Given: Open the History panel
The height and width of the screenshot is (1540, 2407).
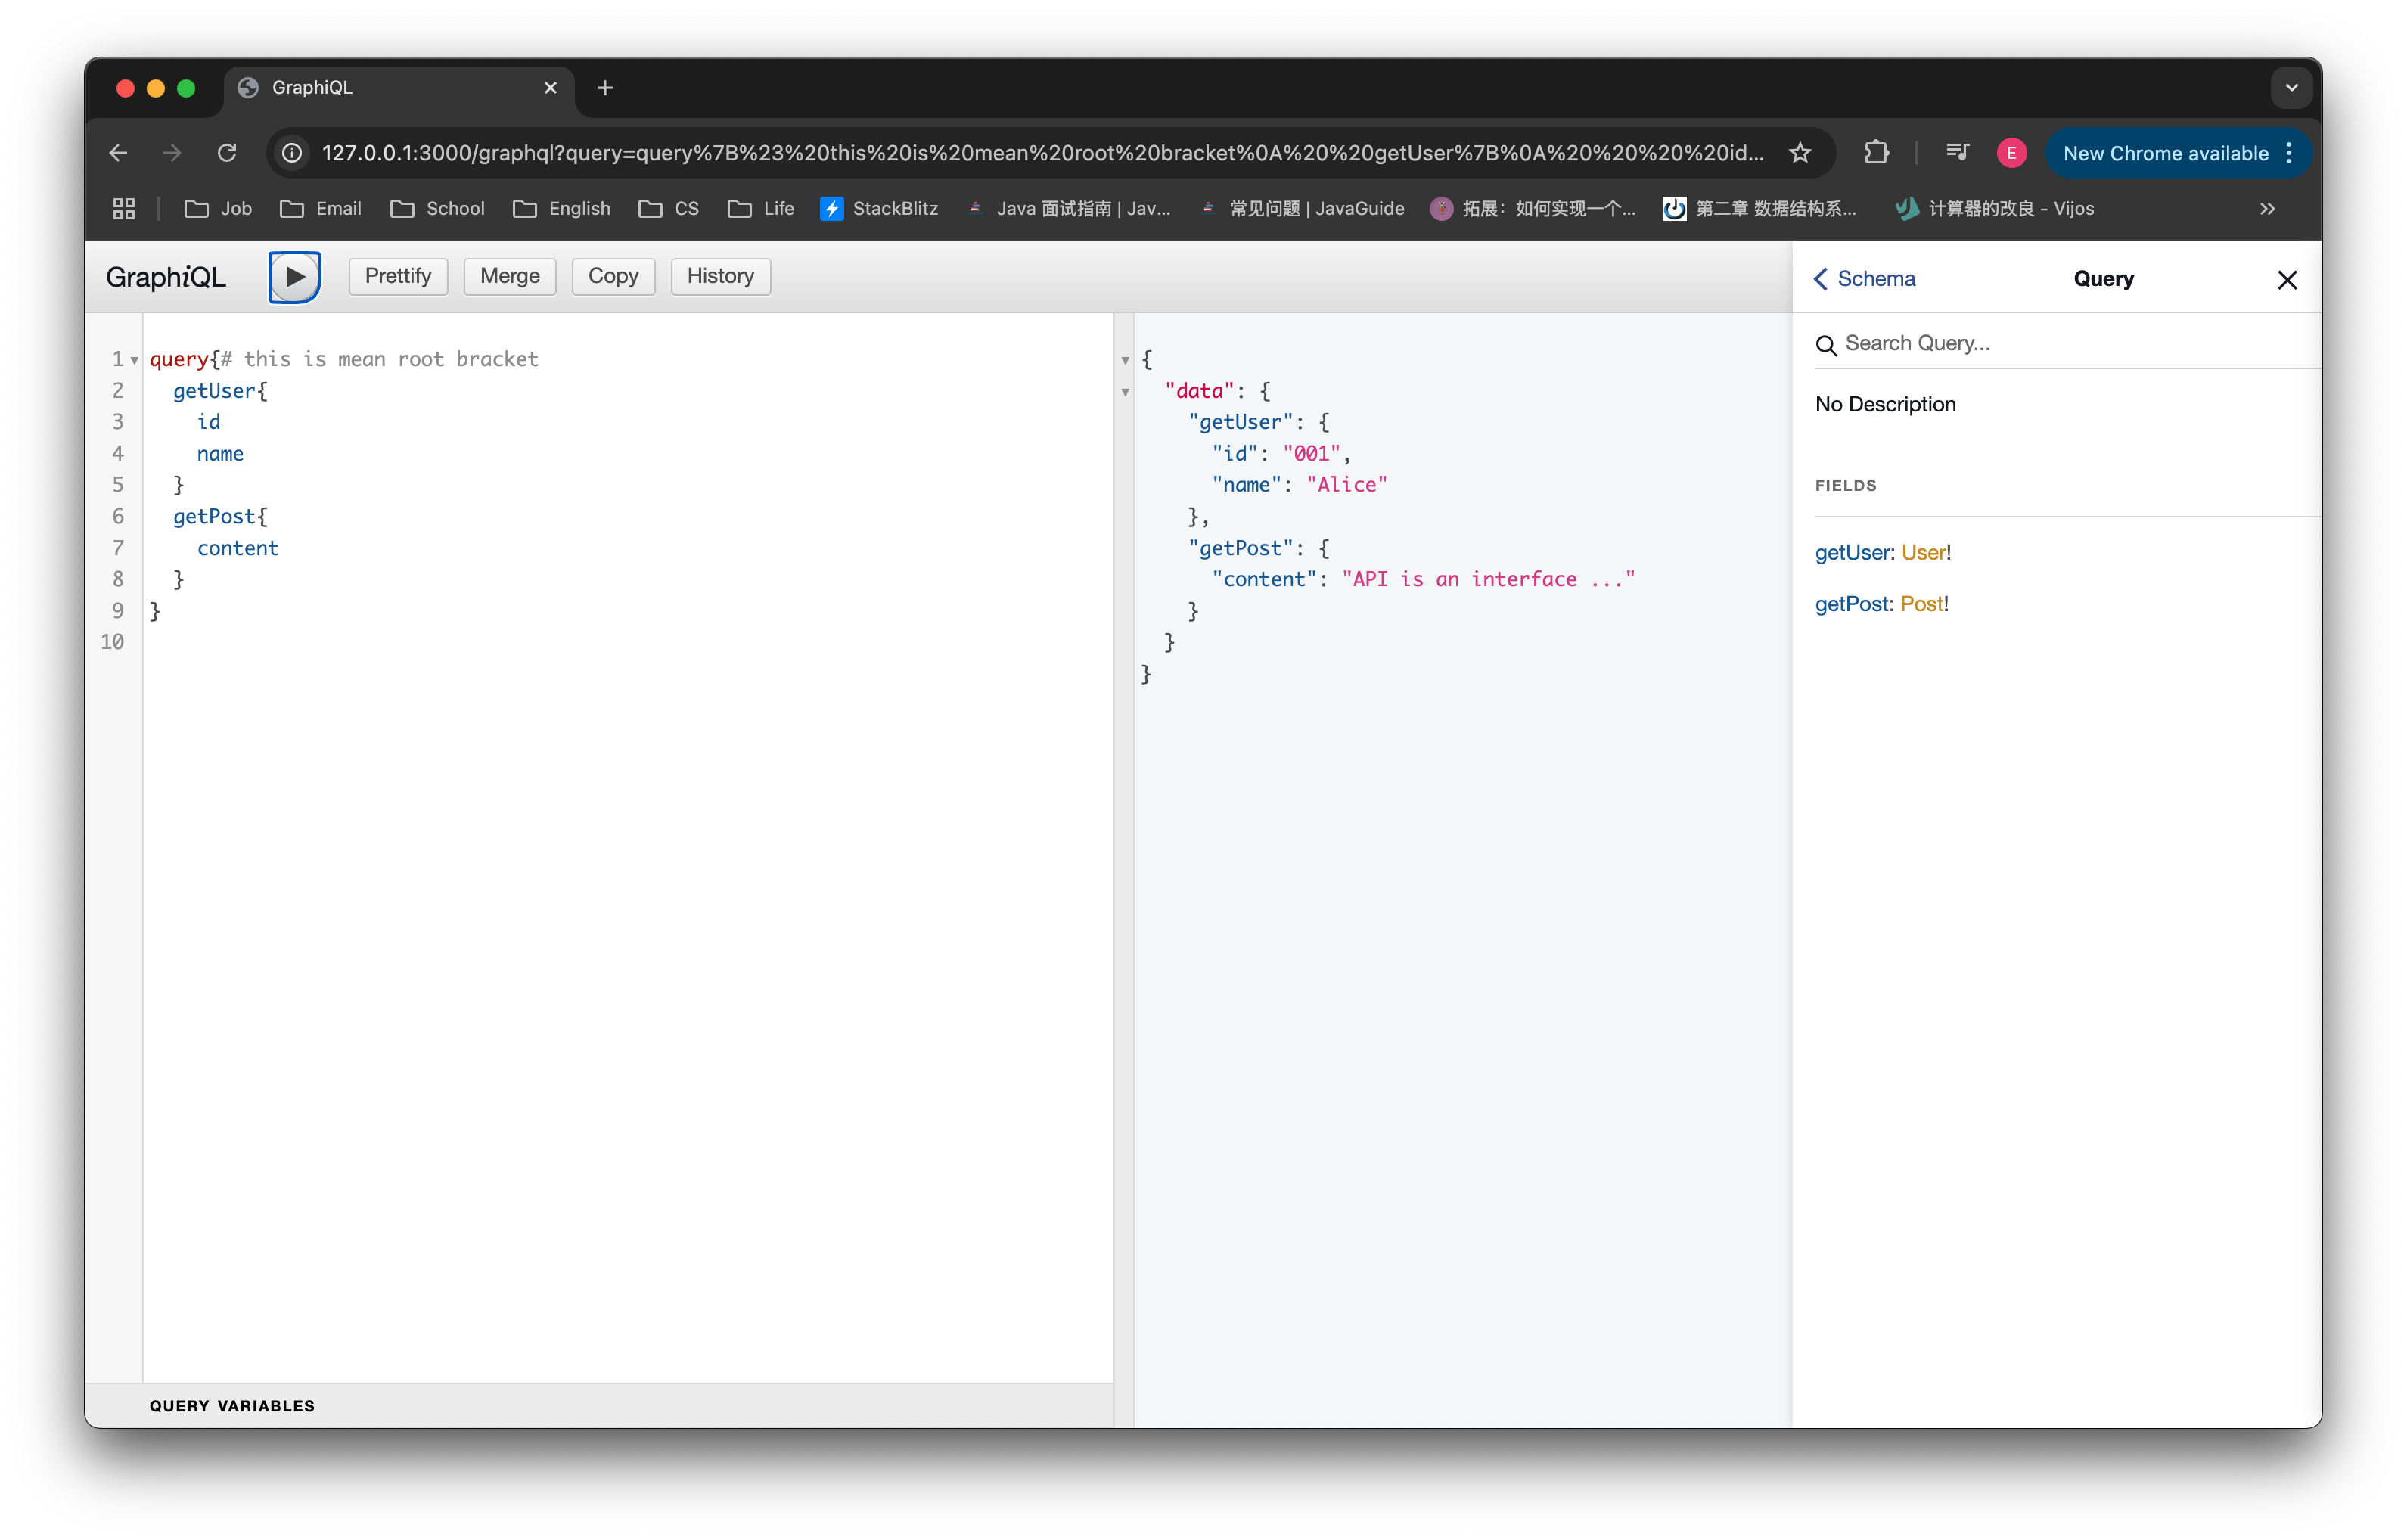Looking at the screenshot, I should (x=720, y=276).
